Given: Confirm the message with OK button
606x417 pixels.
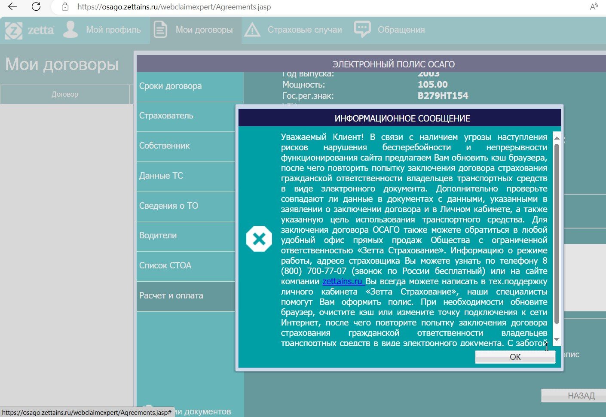Looking at the screenshot, I should pos(515,357).
